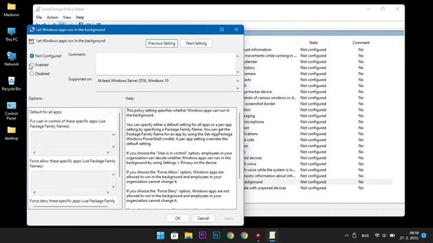
Task: Open the desktop folder icon
Action: tap(12, 133)
